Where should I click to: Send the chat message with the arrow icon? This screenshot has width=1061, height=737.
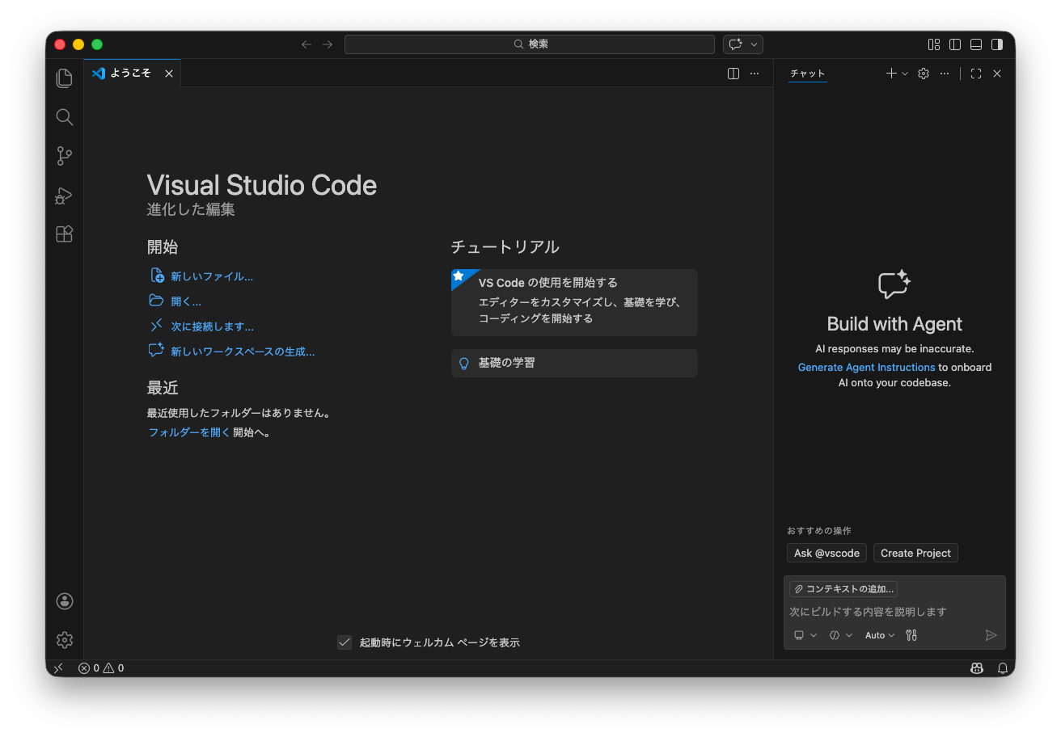[991, 635]
